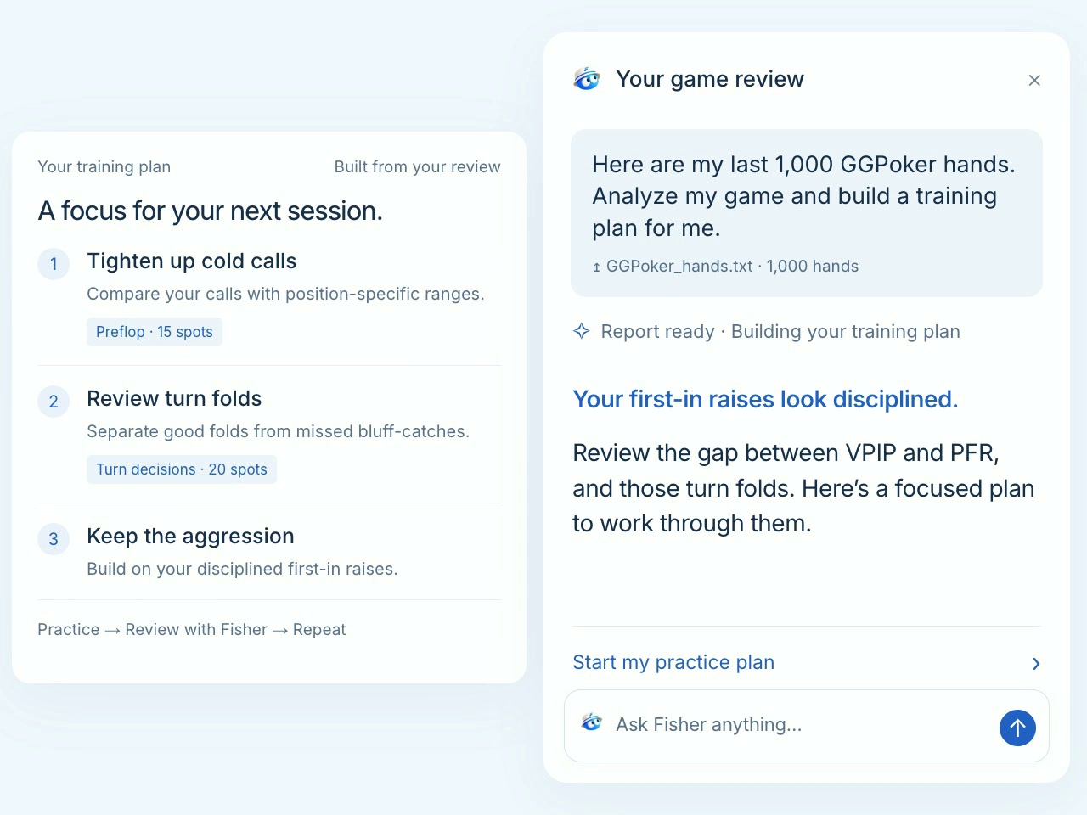This screenshot has width=1087, height=815.
Task: Select step number 1 circle badge
Action: [x=54, y=263]
